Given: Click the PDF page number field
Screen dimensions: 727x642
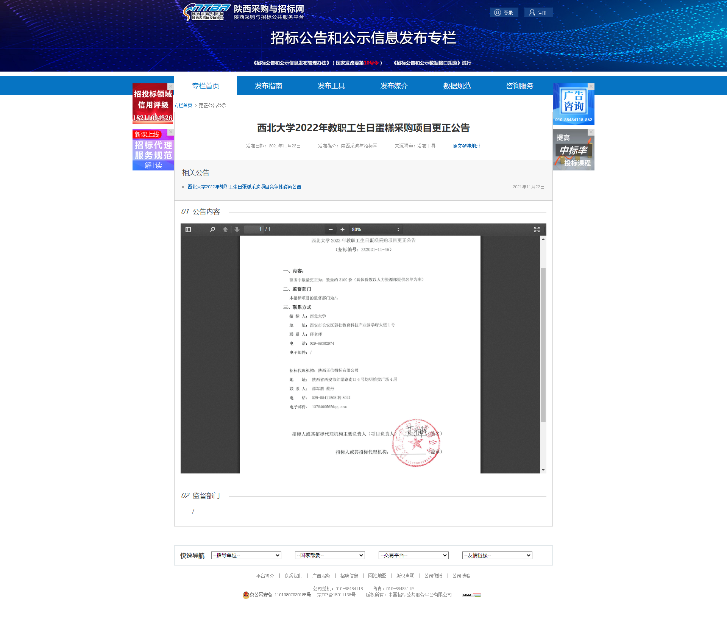Looking at the screenshot, I should tap(254, 229).
